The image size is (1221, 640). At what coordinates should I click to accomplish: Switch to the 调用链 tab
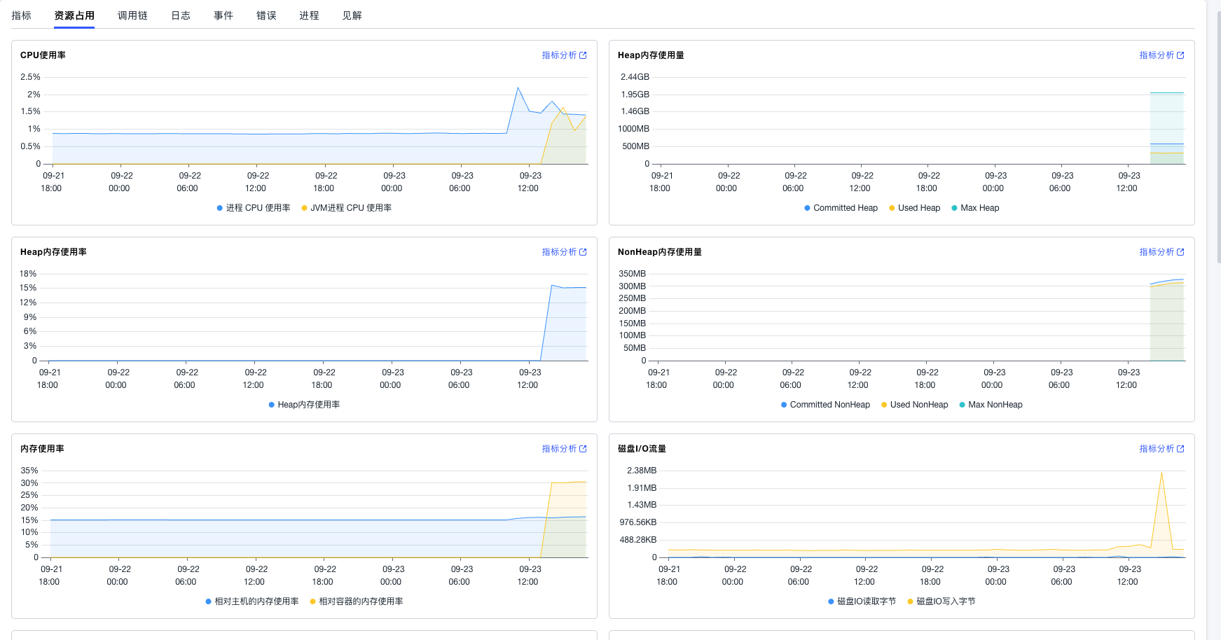point(132,15)
